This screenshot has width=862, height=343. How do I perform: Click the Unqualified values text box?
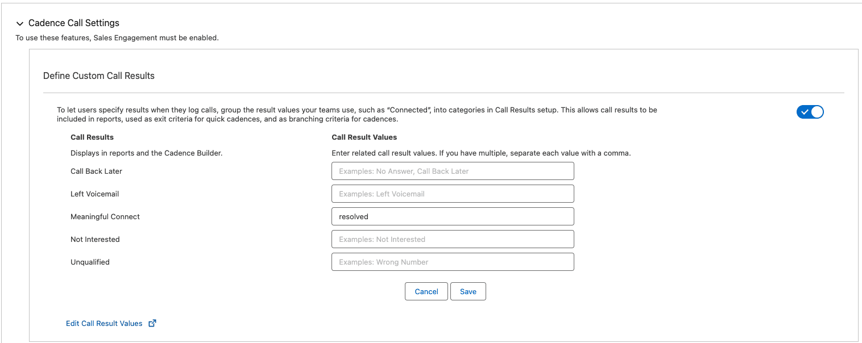pos(453,262)
